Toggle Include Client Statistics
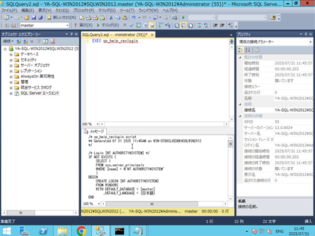Viewport: 315px width, 236px height. [168, 25]
